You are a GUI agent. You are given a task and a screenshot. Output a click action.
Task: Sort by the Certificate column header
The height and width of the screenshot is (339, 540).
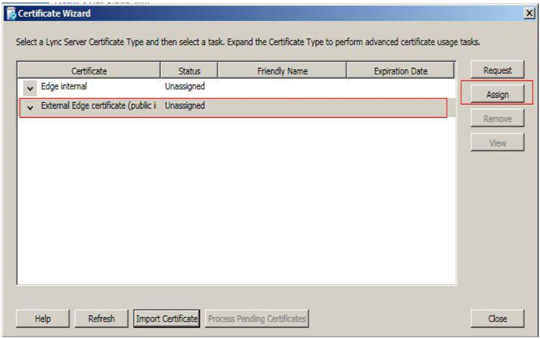(89, 70)
